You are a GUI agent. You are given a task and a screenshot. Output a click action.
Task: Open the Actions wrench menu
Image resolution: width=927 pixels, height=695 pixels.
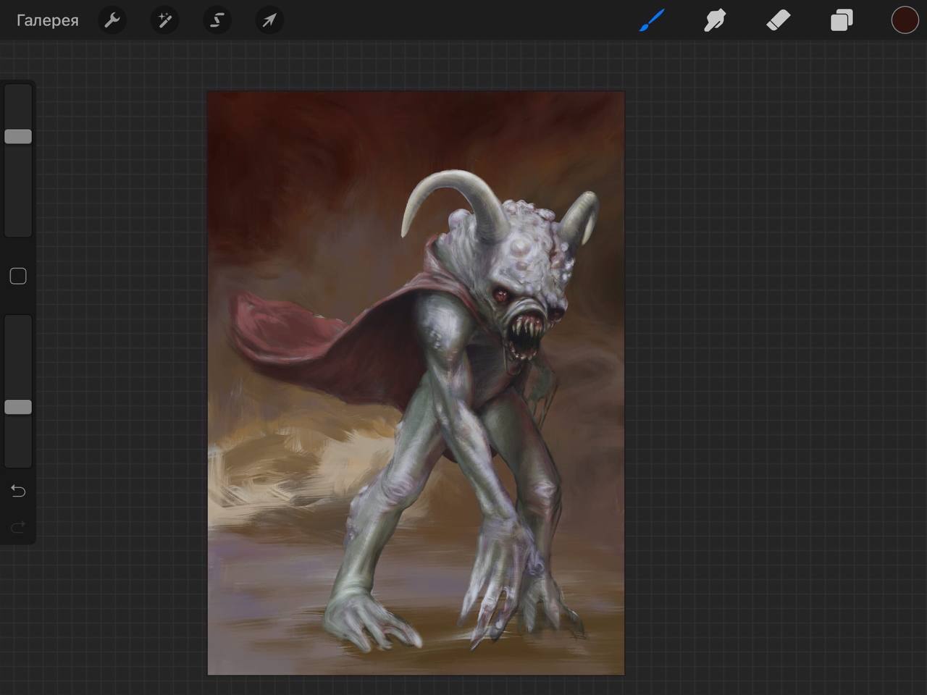pyautogui.click(x=112, y=20)
